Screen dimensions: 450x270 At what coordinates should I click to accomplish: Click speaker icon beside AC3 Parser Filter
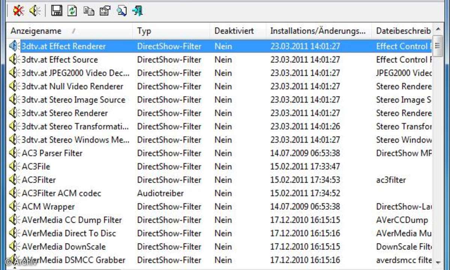click(14, 153)
